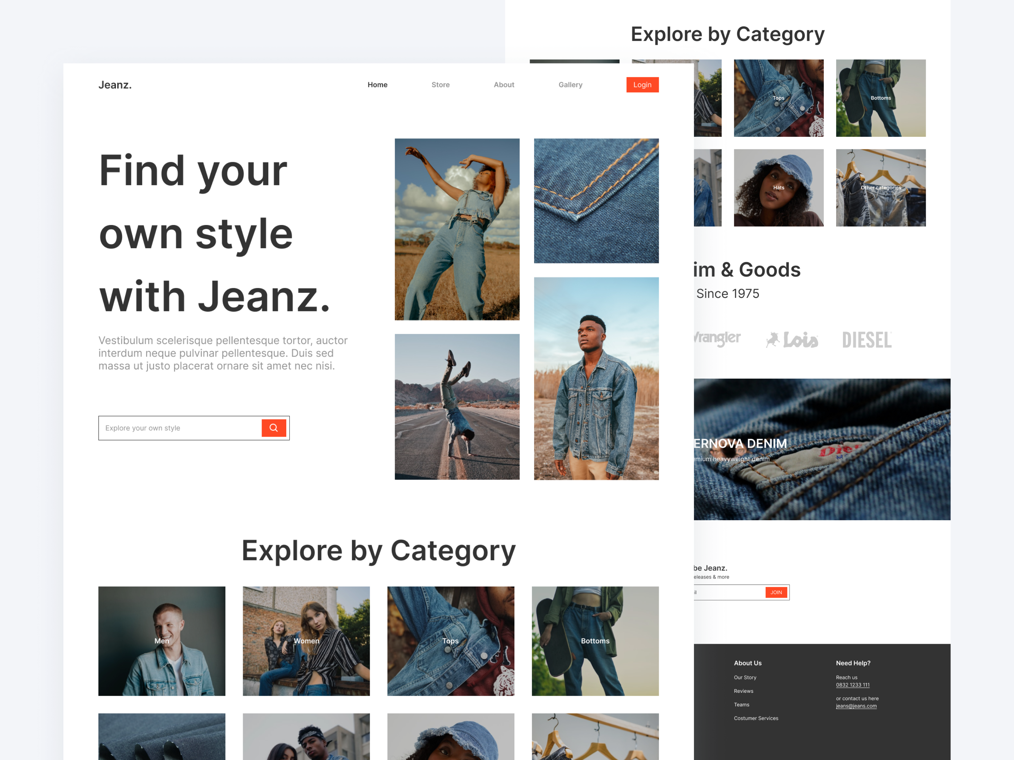Click the Jeanz. logo
1014x760 pixels.
pyautogui.click(x=115, y=85)
